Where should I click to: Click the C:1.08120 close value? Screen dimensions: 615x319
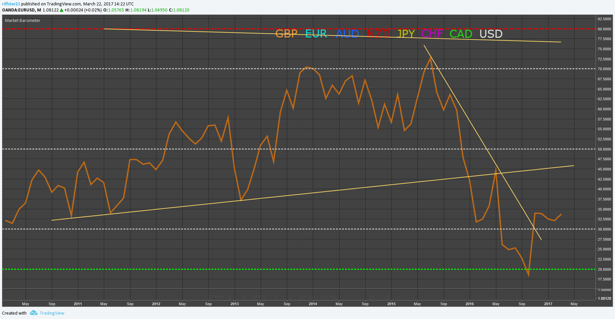[x=179, y=10]
